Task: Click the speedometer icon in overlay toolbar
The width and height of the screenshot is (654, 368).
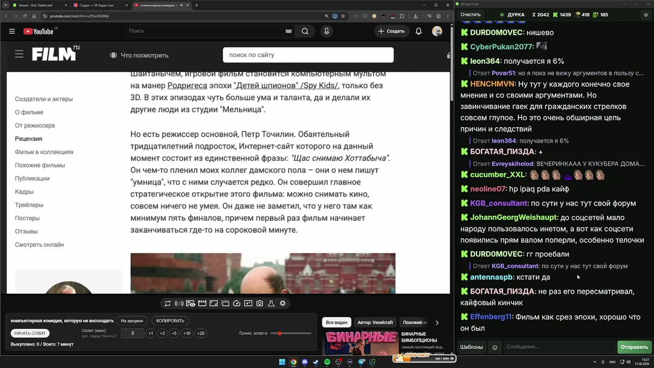Action: [x=237, y=304]
